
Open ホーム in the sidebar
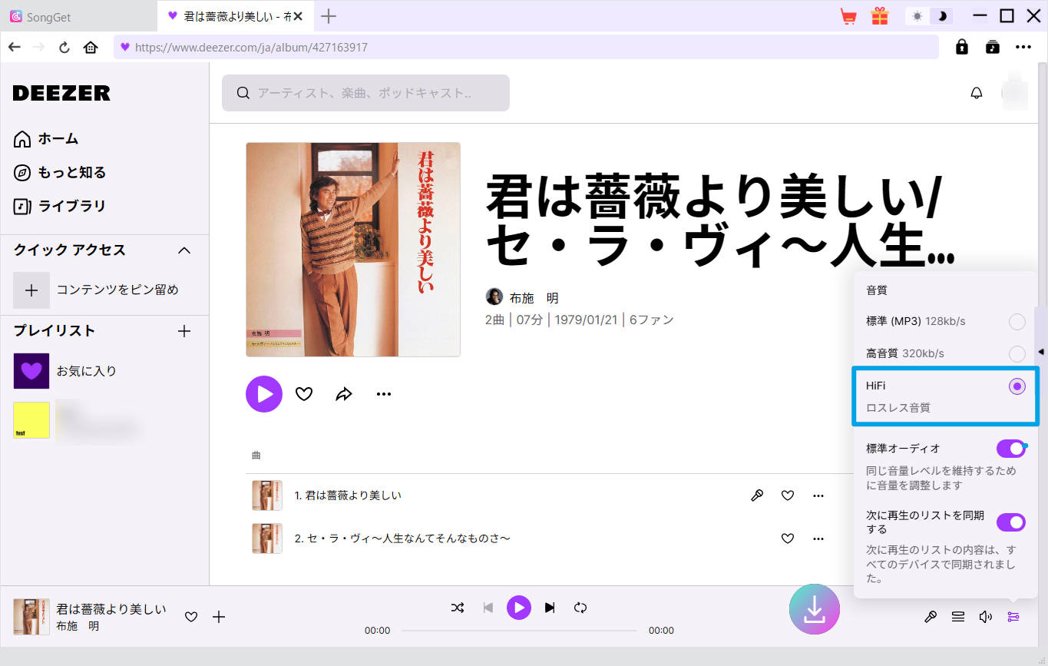(47, 139)
